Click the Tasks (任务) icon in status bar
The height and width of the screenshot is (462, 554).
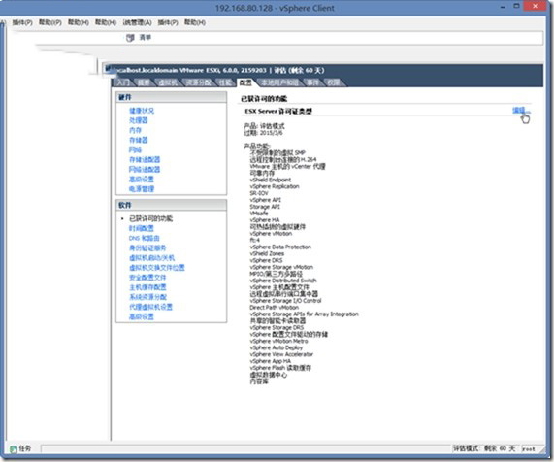pyautogui.click(x=14, y=449)
